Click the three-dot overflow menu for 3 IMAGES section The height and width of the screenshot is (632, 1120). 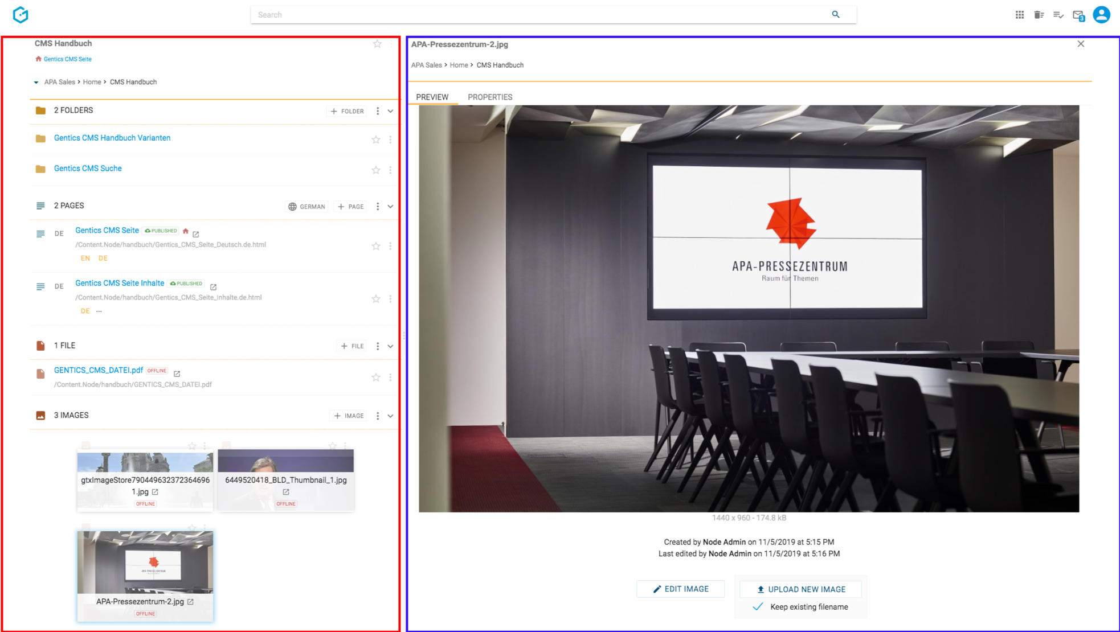pos(377,415)
